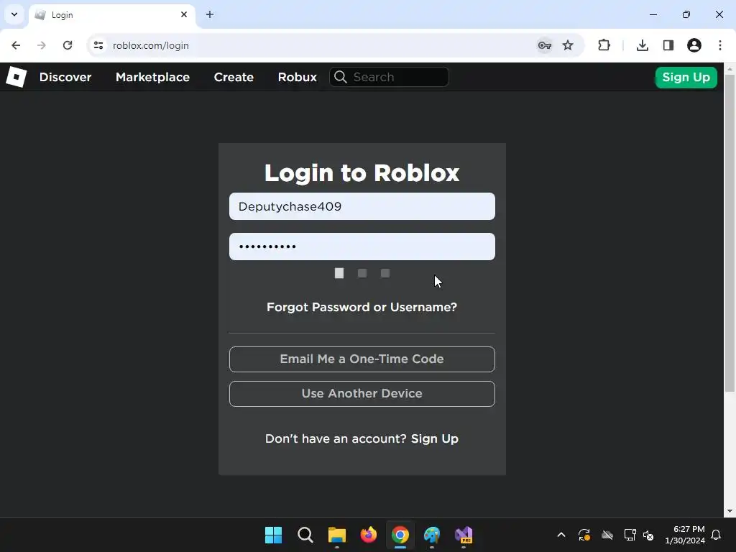
Task: Click the Roblox logo icon
Action: pyautogui.click(x=16, y=77)
